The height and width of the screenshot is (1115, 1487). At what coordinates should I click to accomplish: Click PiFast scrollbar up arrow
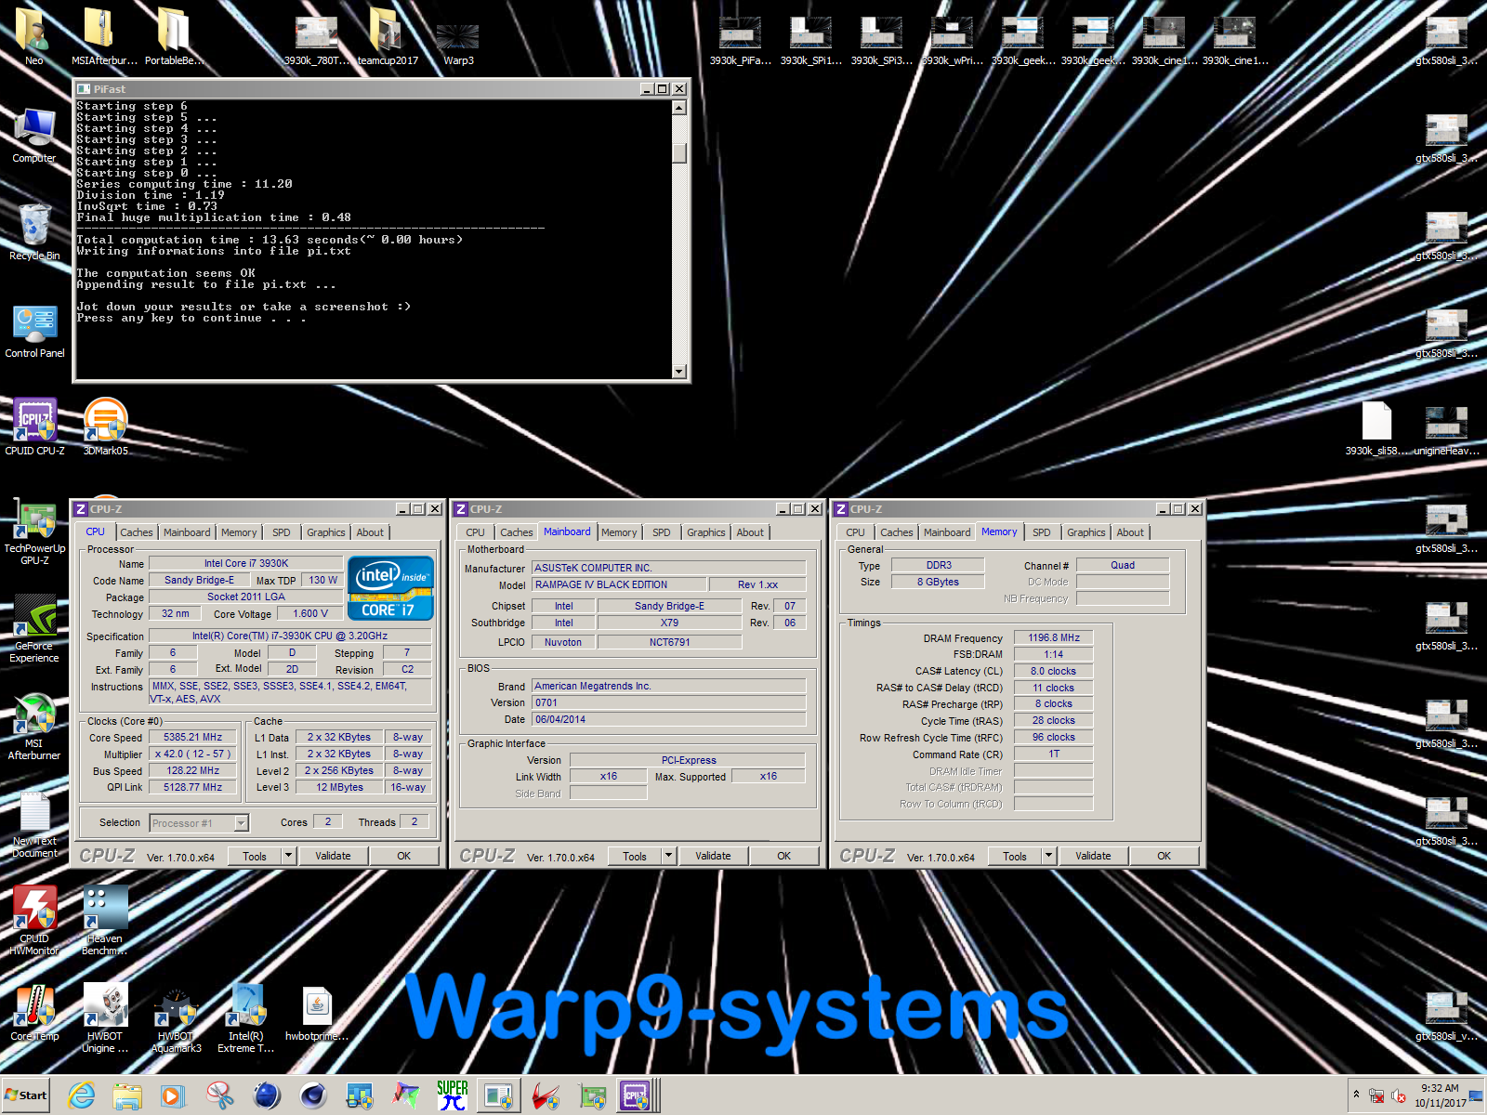[679, 107]
